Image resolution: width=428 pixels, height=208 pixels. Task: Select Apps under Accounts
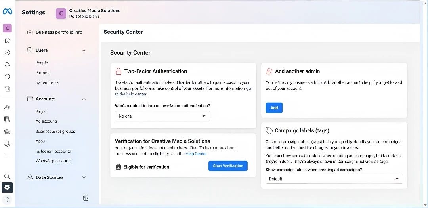pos(40,141)
